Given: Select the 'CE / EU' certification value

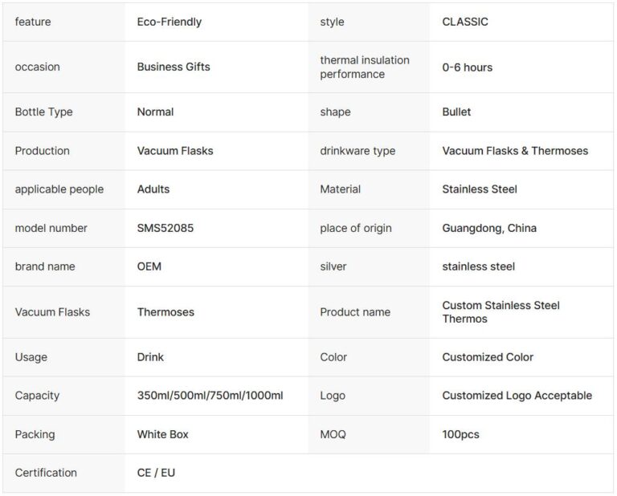Looking at the screenshot, I should (156, 473).
